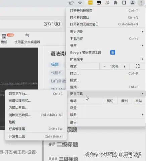Screen dimensions: 146x161
Task: Open the user profile avatar
Action: tap(133, 3)
